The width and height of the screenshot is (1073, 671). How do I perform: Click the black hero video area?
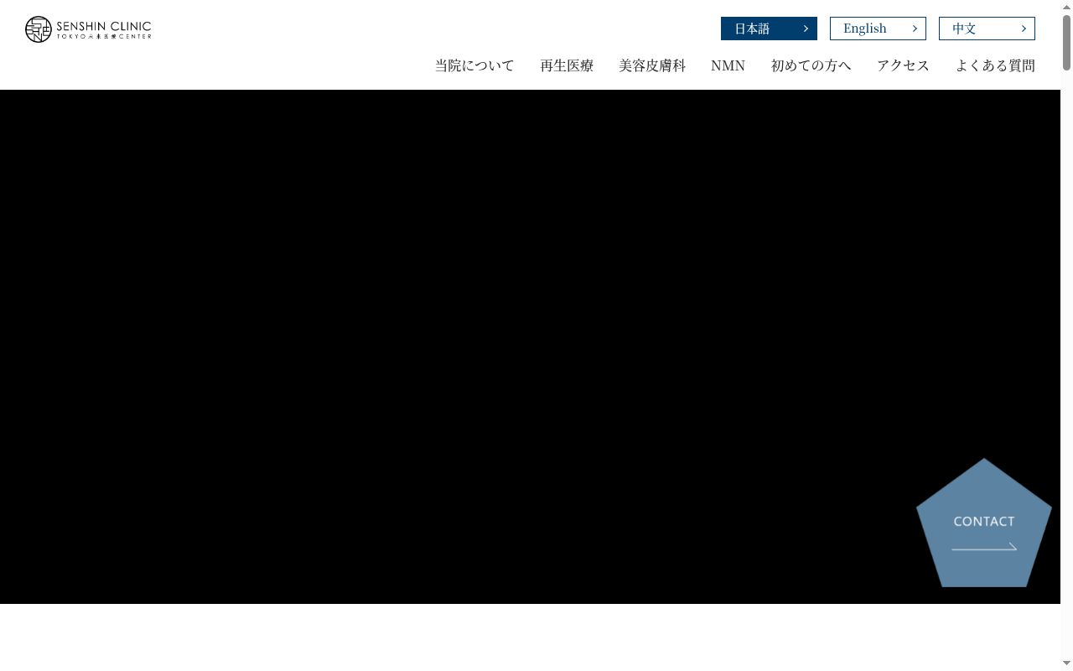click(530, 346)
